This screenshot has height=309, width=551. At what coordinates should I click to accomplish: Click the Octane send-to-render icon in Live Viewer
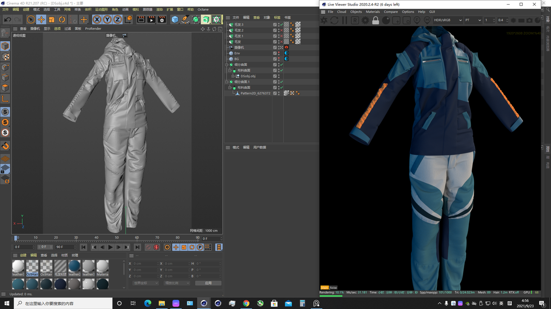pos(324,20)
